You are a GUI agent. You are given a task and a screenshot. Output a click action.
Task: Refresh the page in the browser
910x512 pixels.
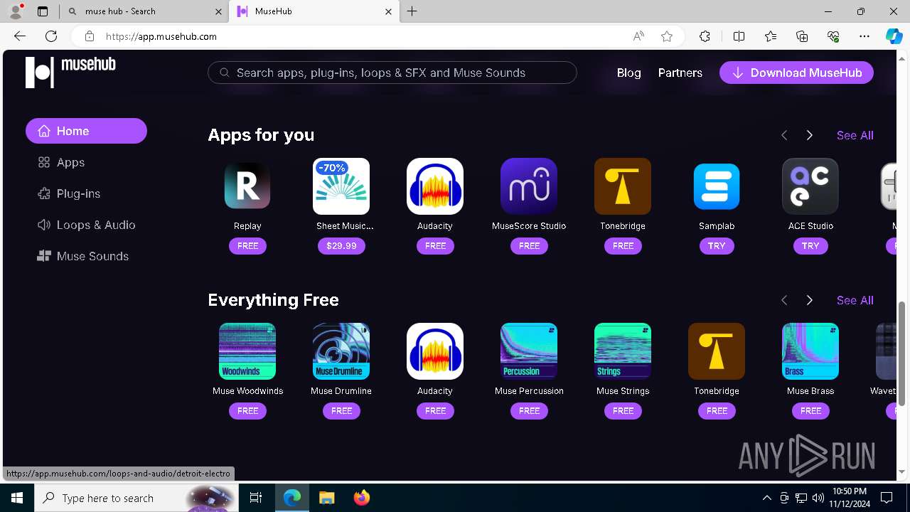51,36
